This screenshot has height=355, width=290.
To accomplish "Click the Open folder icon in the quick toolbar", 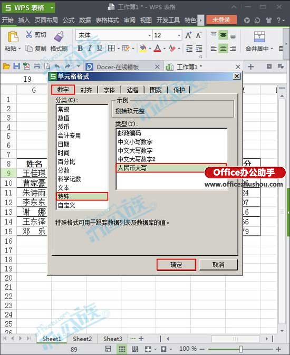I will (x=6, y=66).
